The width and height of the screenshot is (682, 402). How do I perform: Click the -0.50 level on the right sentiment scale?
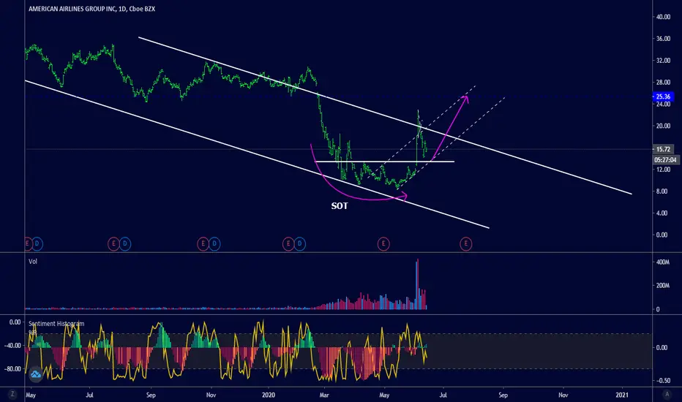tap(663, 380)
